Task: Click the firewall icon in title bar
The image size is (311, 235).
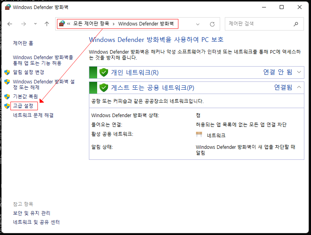Action: tap(8, 7)
